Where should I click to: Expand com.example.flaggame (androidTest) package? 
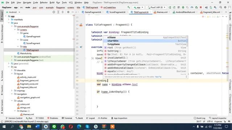(12, 57)
